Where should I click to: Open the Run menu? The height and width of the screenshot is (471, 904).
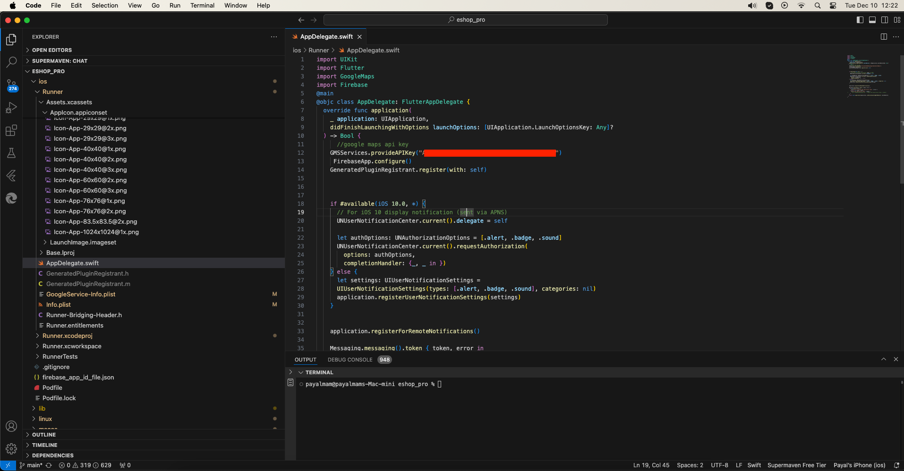(x=175, y=6)
